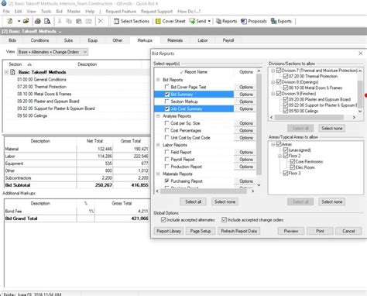The image size is (367, 296).
Task: Click the Page Setup button
Action: click(201, 231)
